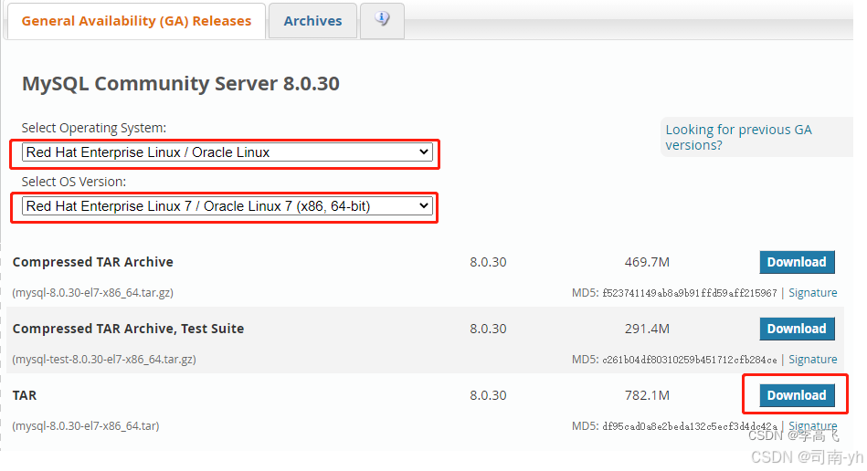Image resolution: width=867 pixels, height=471 pixels.
Task: Click the Compressed TAR Archive title text
Action: click(x=93, y=262)
